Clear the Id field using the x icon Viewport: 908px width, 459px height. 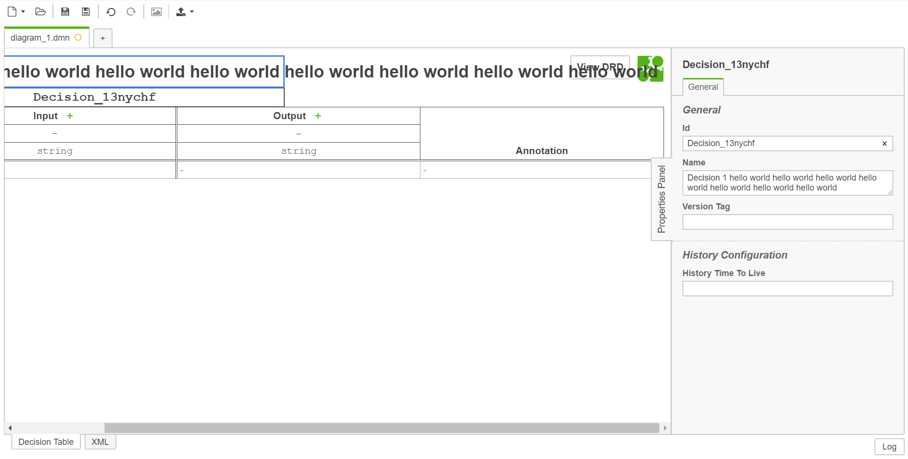[x=884, y=144]
